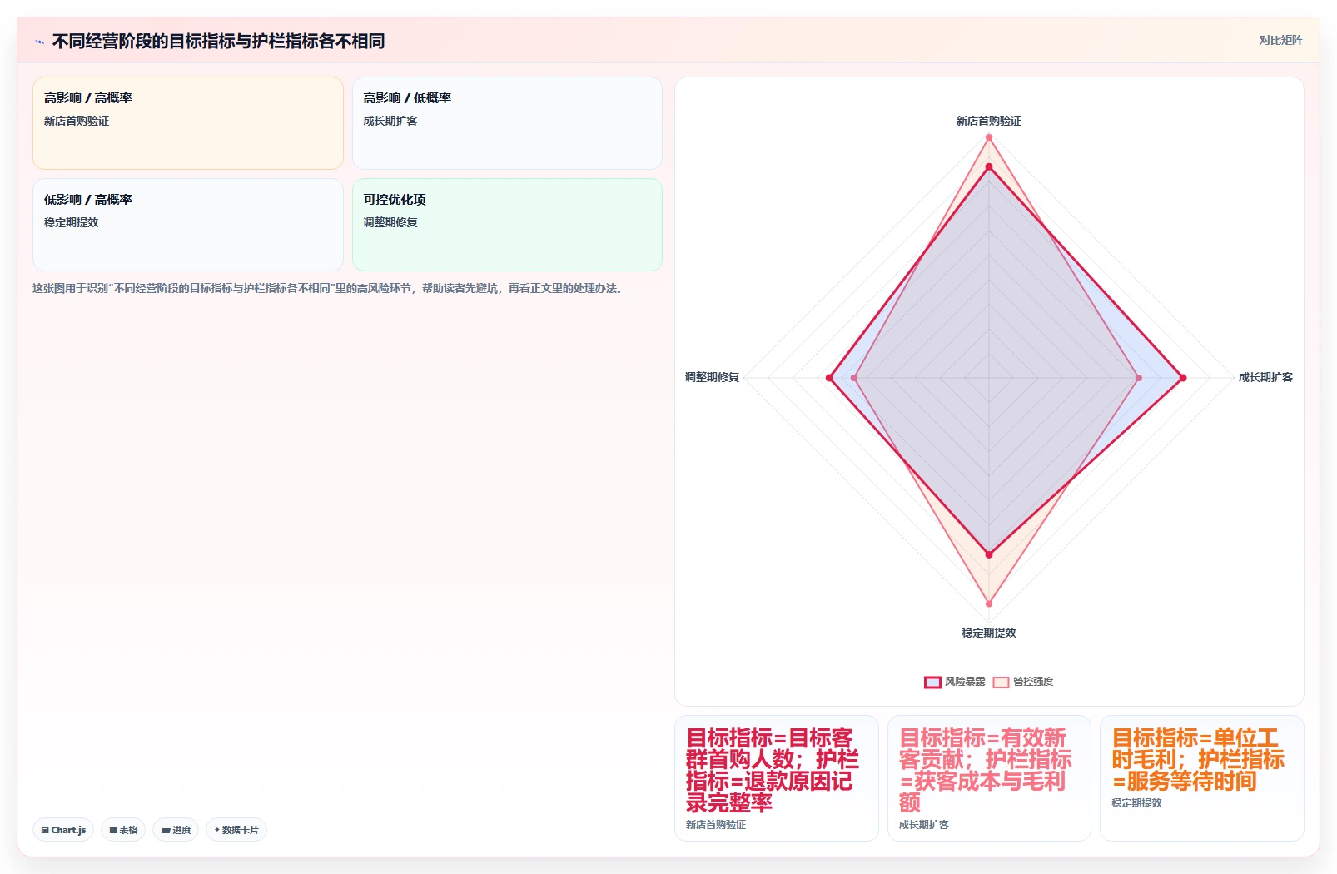
Task: Select the 高影响 / 低概率 matrix card
Action: [507, 123]
